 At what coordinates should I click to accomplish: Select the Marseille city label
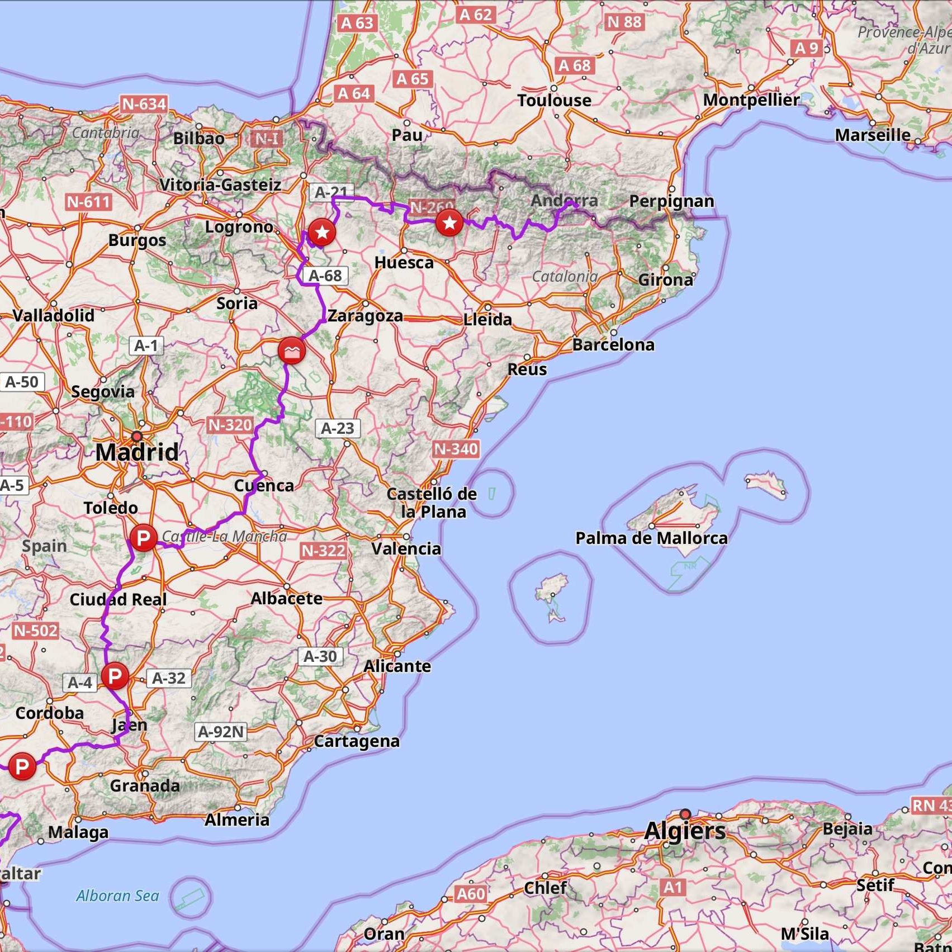pos(873,135)
